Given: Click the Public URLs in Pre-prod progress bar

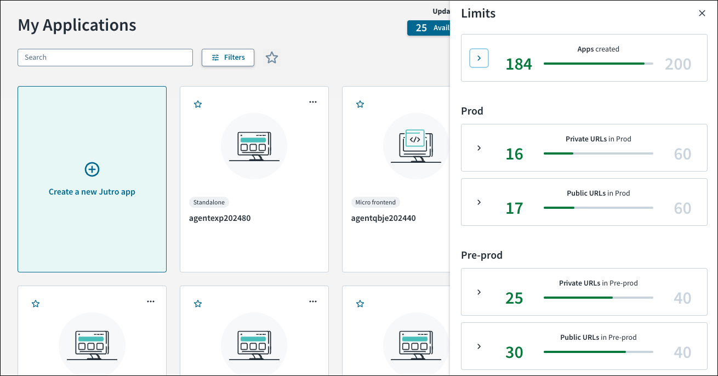Looking at the screenshot, I should point(599,352).
